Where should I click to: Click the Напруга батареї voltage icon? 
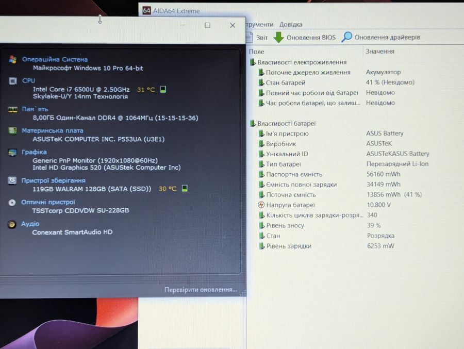pyautogui.click(x=261, y=205)
